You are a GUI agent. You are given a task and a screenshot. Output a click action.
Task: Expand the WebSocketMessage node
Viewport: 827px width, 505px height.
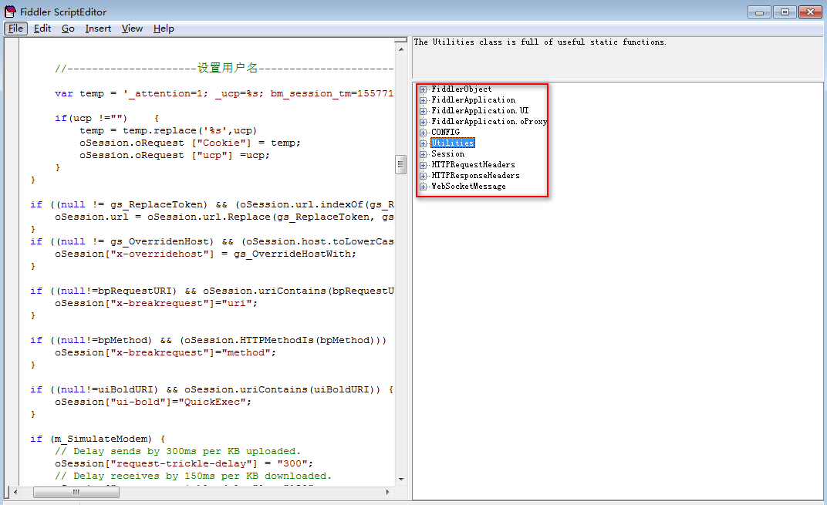(x=423, y=187)
